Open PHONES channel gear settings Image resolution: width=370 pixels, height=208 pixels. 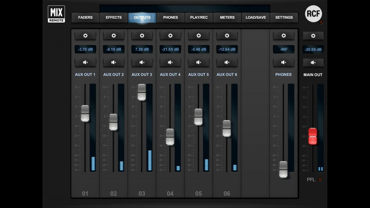coord(284,36)
